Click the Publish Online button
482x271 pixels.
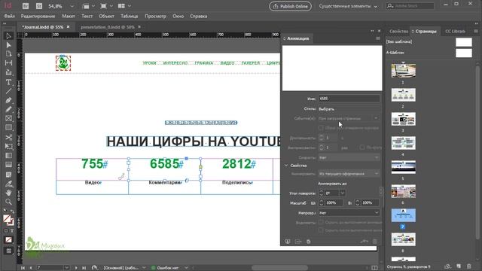pyautogui.click(x=290, y=6)
